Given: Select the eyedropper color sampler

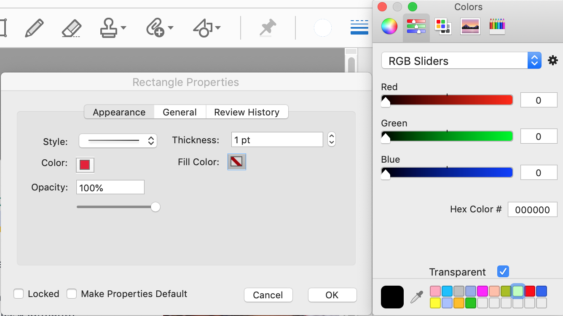Looking at the screenshot, I should (416, 297).
